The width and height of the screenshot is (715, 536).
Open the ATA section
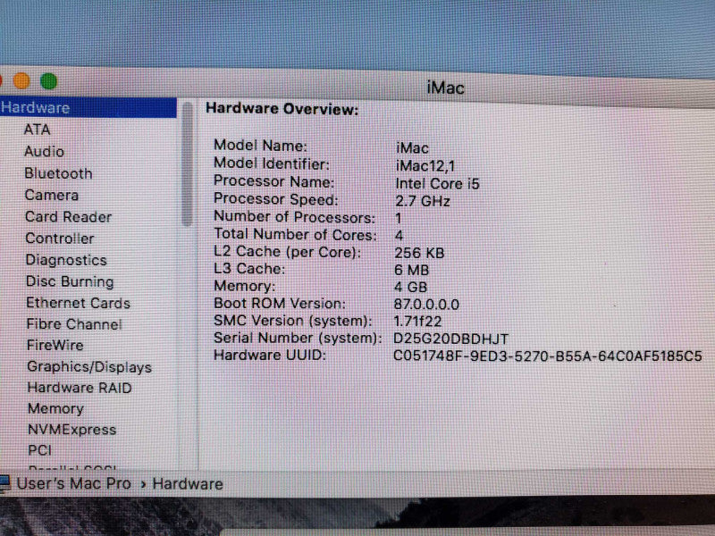[x=37, y=130]
